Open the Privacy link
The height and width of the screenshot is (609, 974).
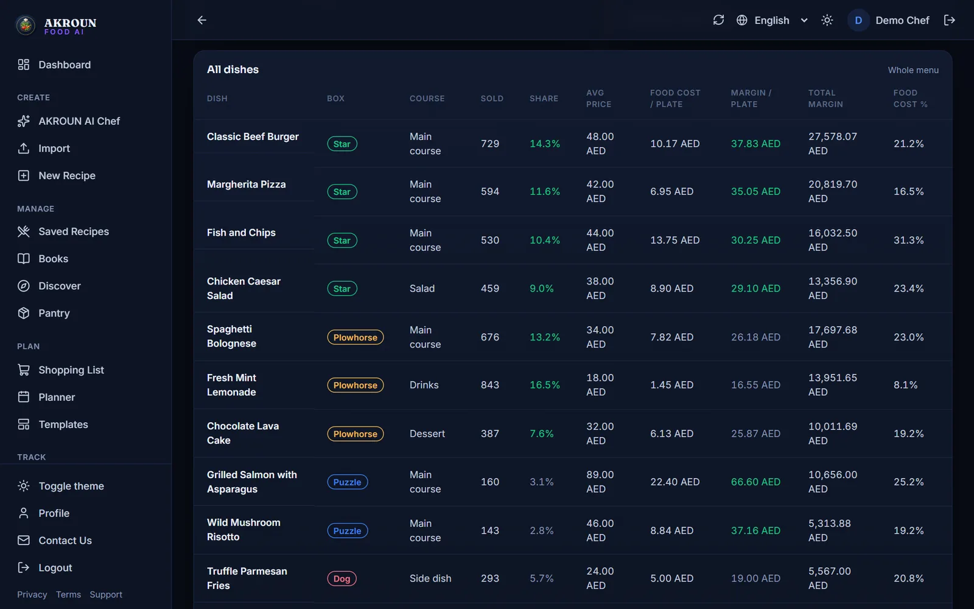click(32, 594)
